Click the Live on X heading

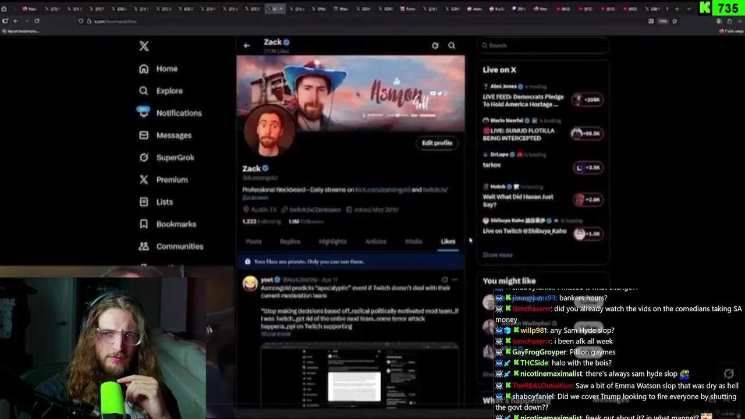click(499, 70)
